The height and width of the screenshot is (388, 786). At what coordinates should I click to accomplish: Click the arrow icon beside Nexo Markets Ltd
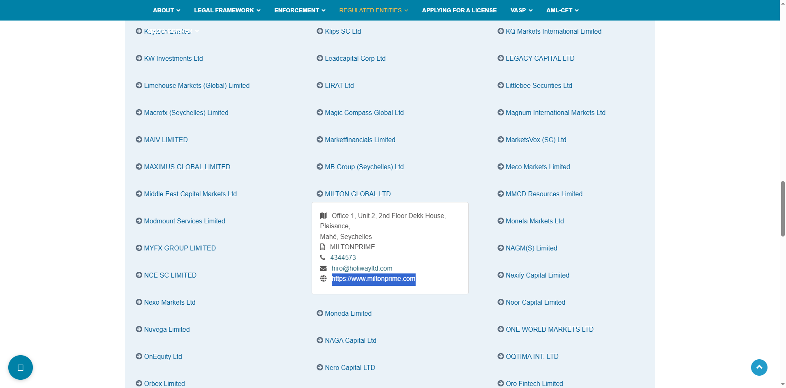(x=139, y=302)
